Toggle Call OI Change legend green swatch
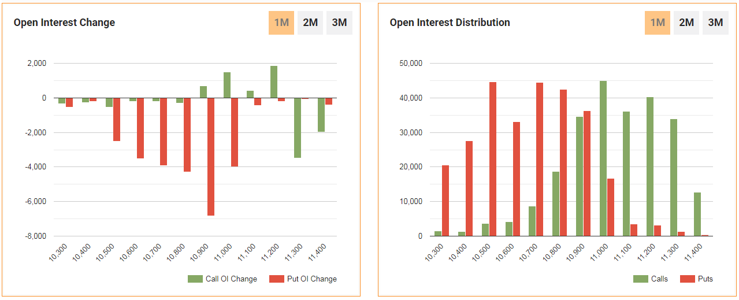This screenshot has width=739, height=300. (x=195, y=279)
